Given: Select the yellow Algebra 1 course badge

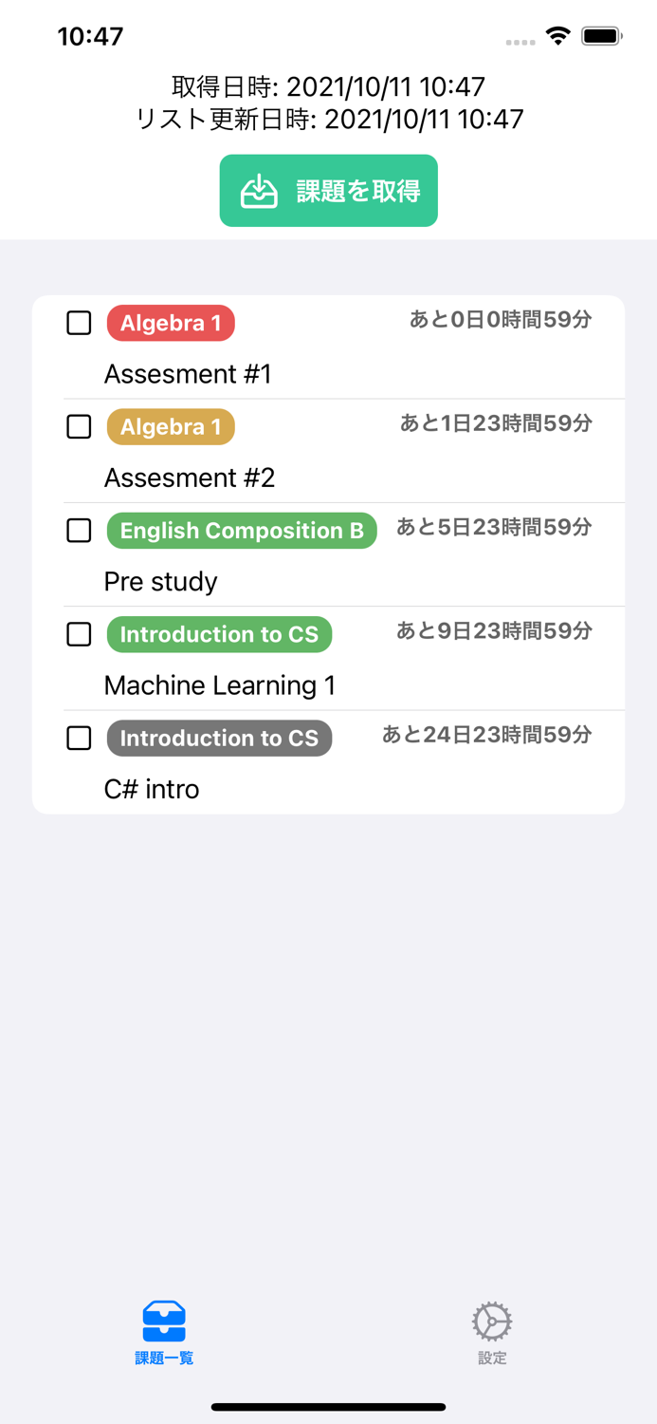Looking at the screenshot, I should 171,427.
